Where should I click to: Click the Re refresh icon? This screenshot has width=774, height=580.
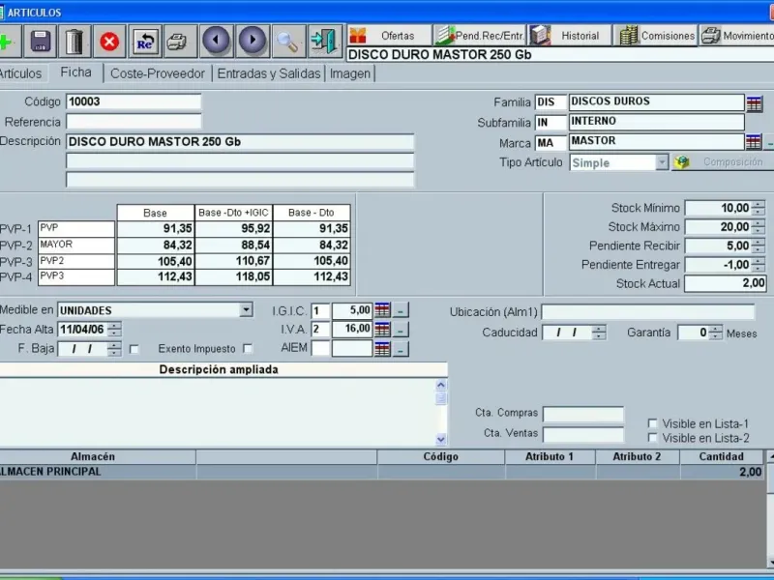click(x=145, y=42)
